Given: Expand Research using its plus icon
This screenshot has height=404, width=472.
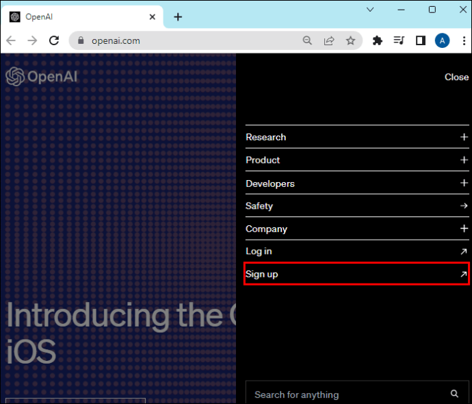Looking at the screenshot, I should (x=464, y=137).
